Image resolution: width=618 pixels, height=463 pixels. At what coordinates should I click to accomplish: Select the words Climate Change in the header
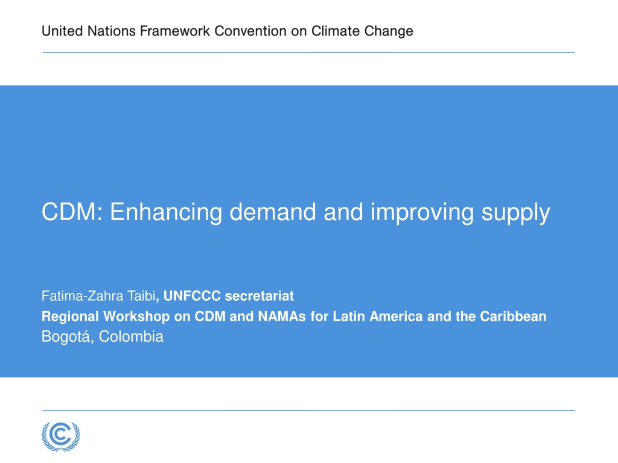click(362, 31)
